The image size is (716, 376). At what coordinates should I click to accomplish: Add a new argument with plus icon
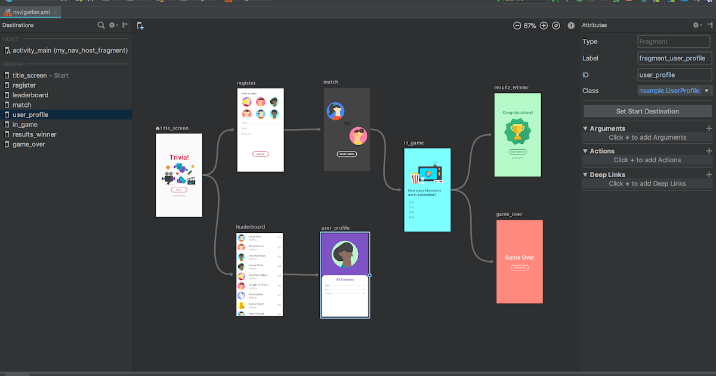[x=709, y=128]
